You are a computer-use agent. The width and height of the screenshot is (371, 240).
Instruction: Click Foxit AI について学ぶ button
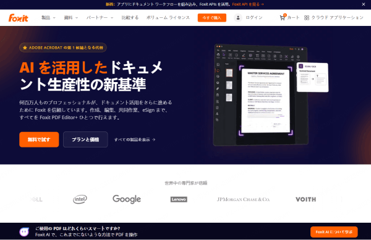334,232
